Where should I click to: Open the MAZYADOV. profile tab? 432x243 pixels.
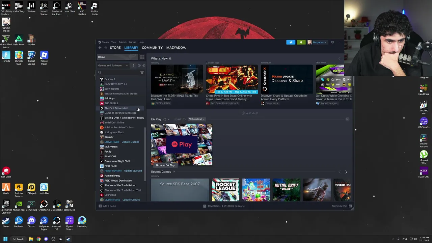176,48
